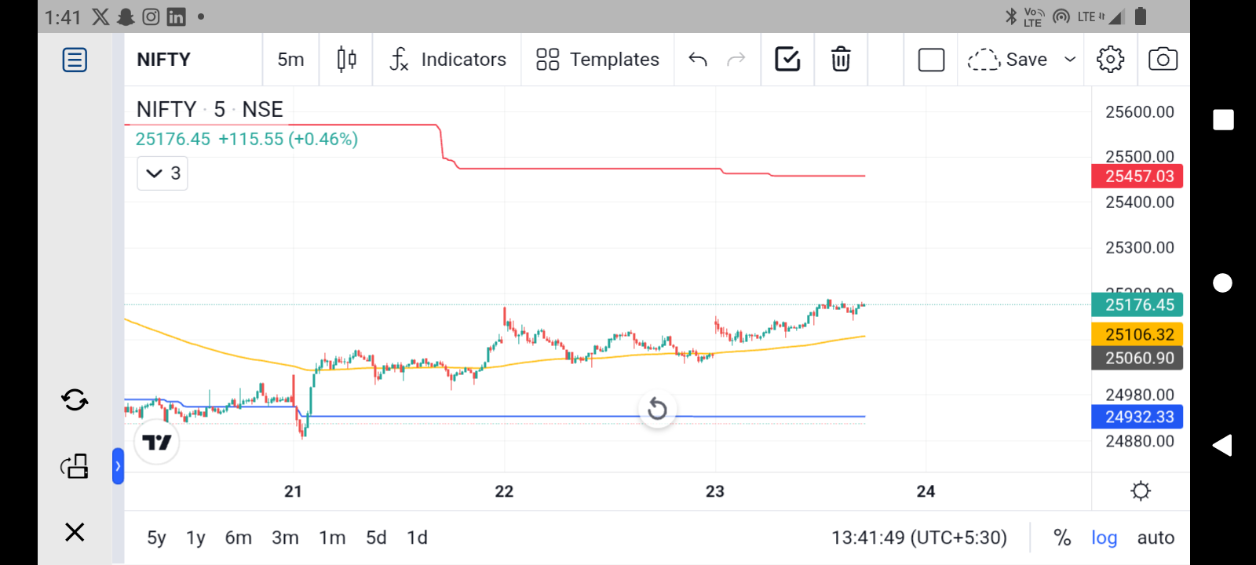
Task: Open NIFTY symbol search
Action: coord(163,60)
